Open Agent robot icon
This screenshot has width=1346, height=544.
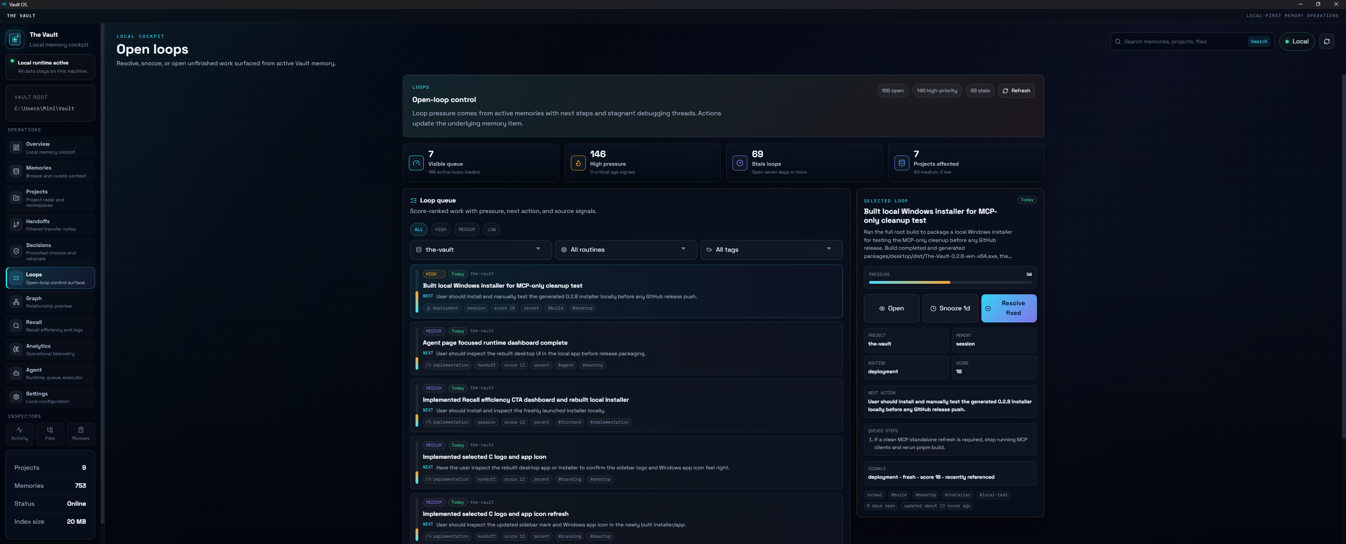click(x=16, y=373)
